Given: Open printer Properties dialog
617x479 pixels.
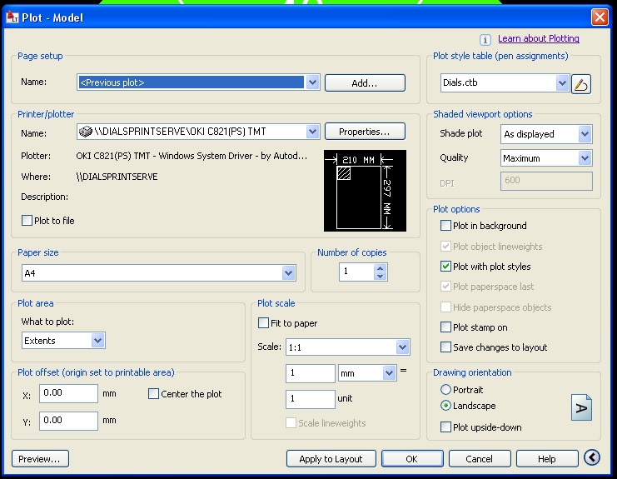Looking at the screenshot, I should 365,132.
